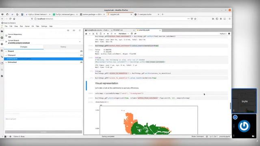Click the Python 3 kernel name
This screenshot has width=260, height=146.
pos(223,34)
